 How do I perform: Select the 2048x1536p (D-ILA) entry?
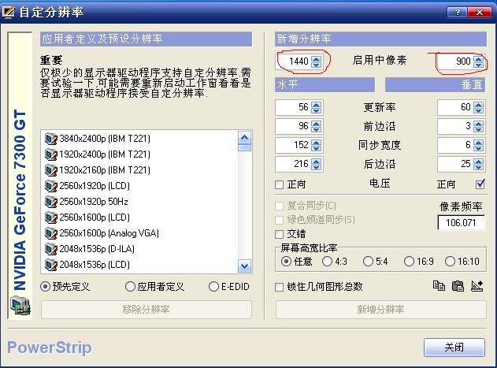pos(89,249)
